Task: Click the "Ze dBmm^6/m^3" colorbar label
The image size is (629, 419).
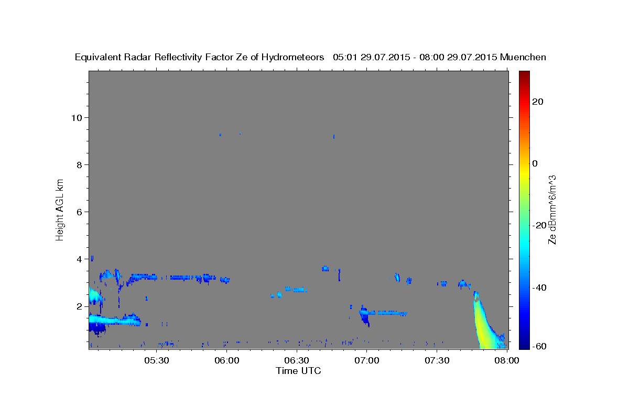Action: [x=552, y=210]
